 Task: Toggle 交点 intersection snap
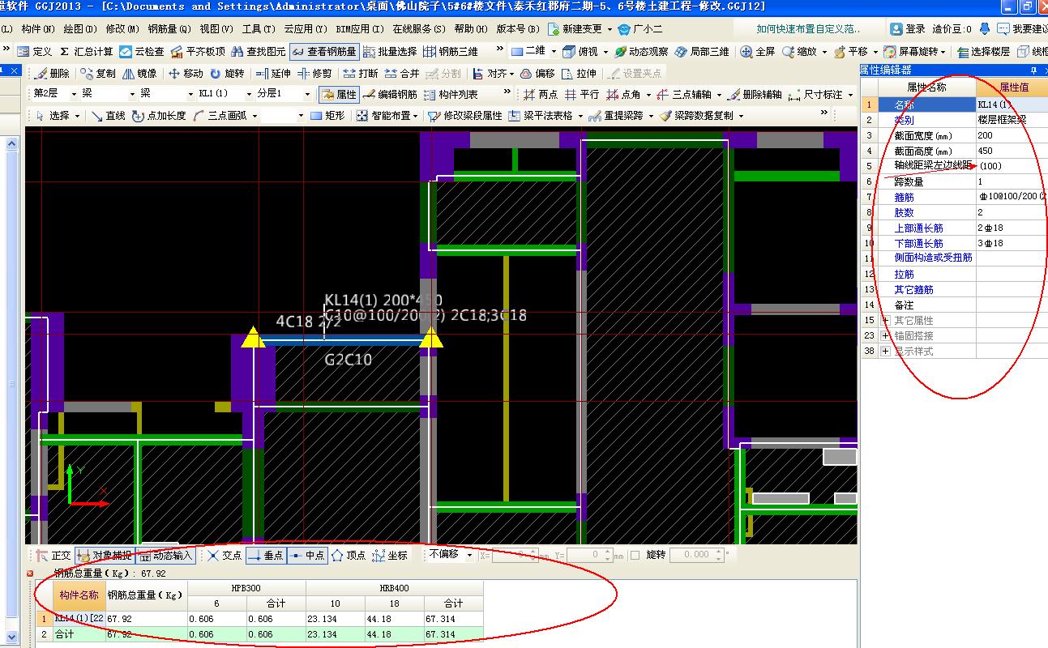pyautogui.click(x=225, y=555)
